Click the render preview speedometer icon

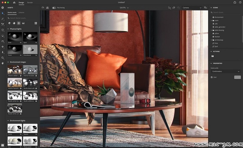coord(43,8)
